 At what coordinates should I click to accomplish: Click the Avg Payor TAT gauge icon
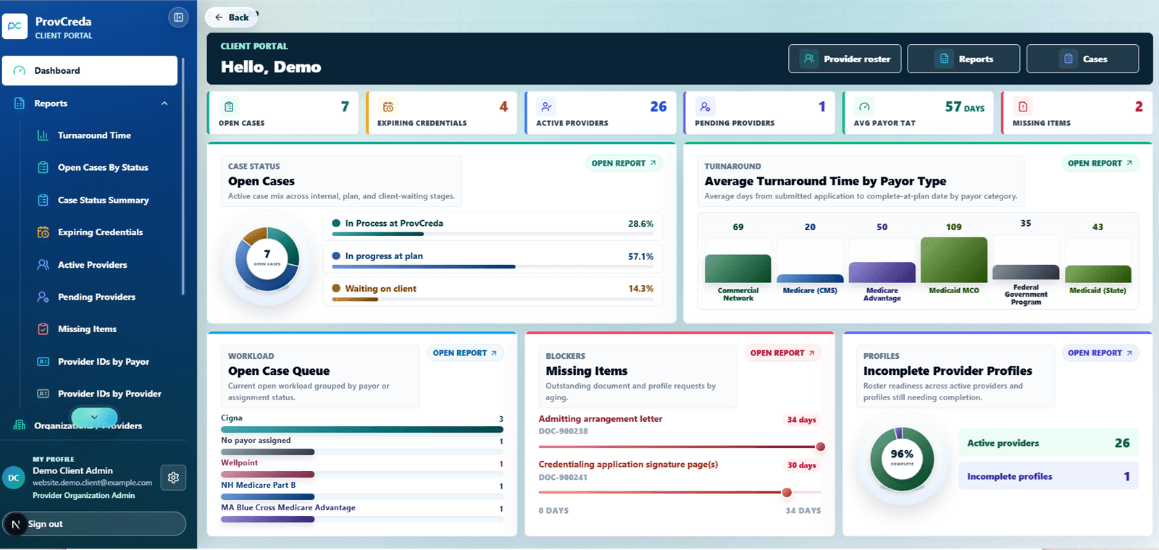(x=864, y=106)
